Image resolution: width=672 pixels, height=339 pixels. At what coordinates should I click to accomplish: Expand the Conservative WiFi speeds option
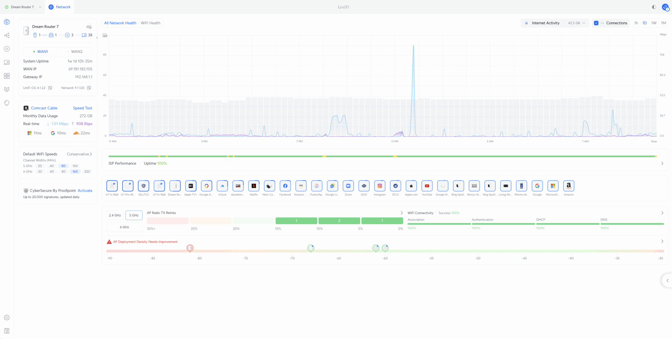pos(79,154)
